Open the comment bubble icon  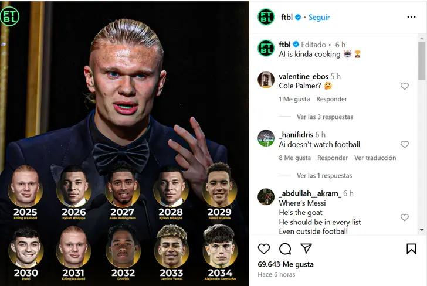pyautogui.click(x=285, y=248)
